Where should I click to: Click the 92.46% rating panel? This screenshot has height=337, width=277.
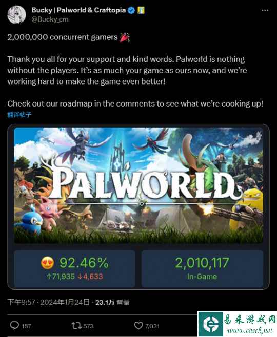[74, 268]
